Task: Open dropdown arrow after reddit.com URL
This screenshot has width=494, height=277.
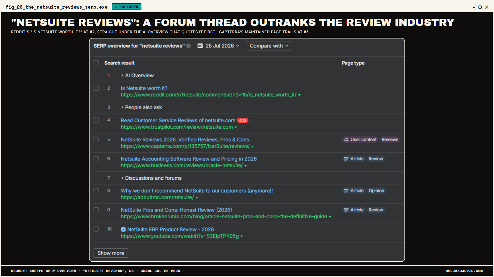Action: point(299,95)
